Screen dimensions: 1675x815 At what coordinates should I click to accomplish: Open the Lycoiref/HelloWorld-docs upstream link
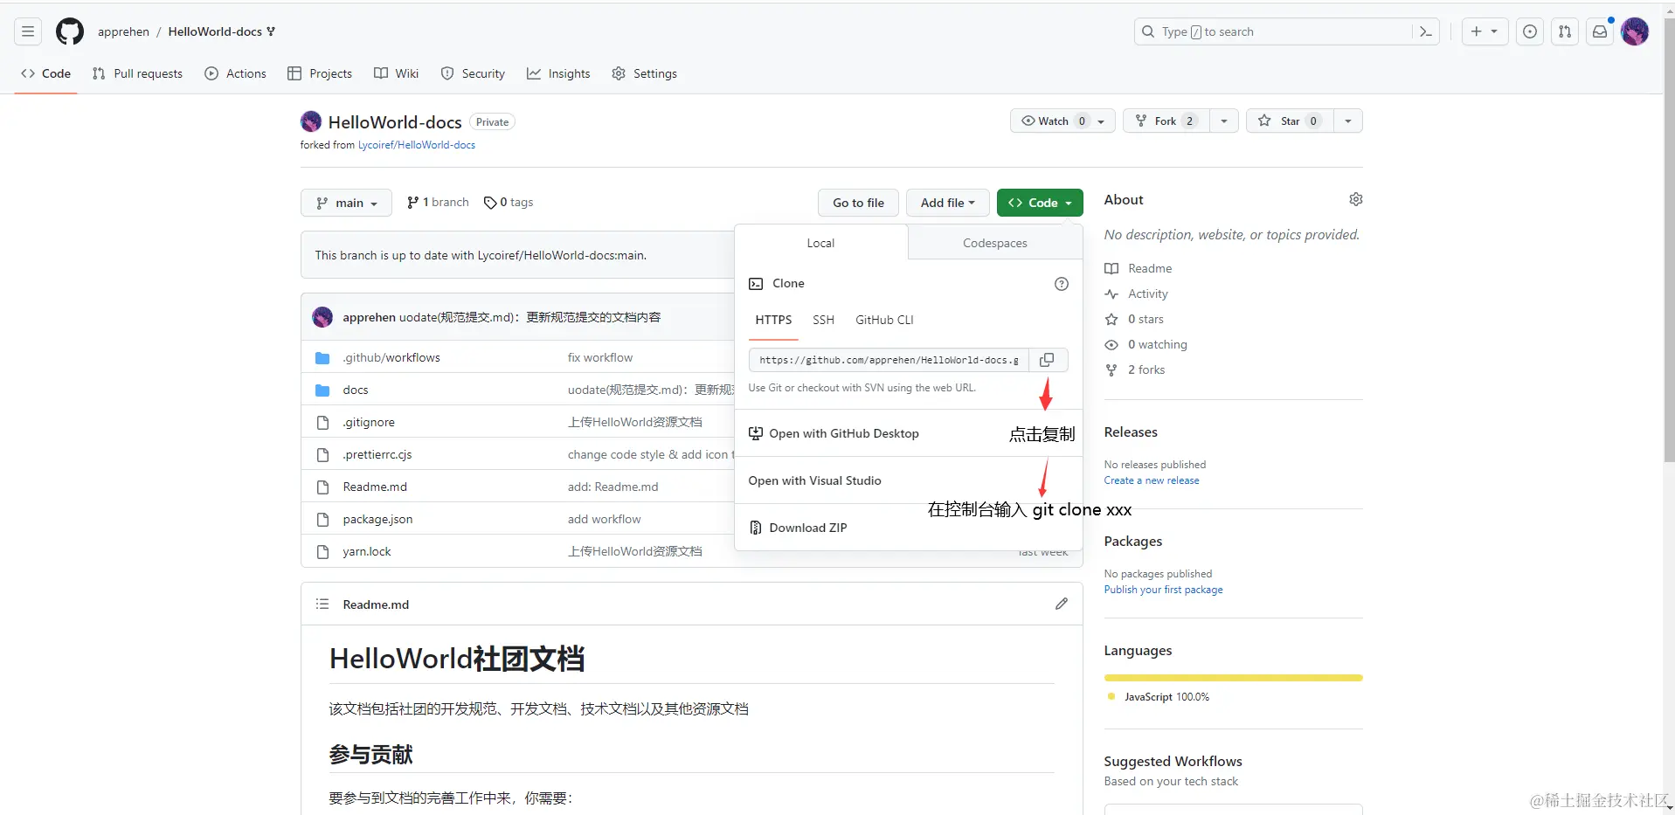pyautogui.click(x=417, y=145)
